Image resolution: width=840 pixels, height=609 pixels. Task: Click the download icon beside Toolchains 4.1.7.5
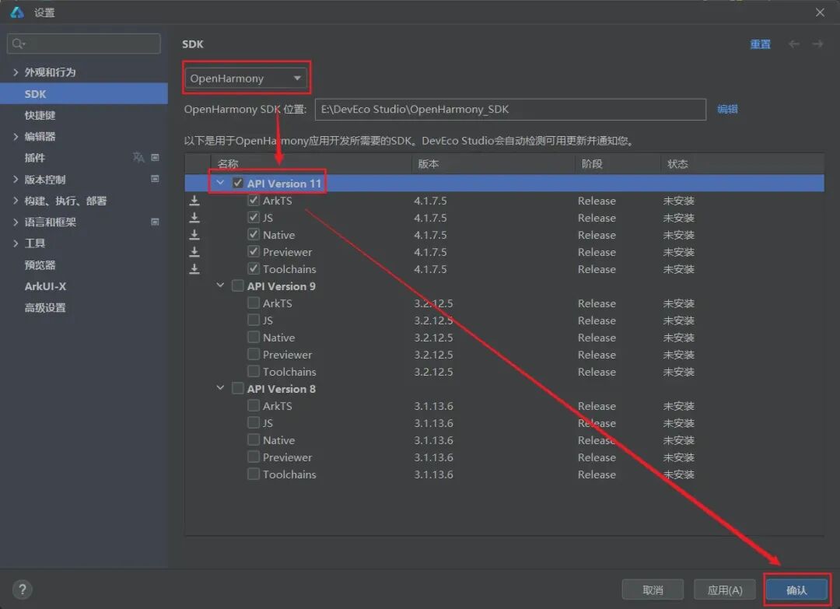(194, 269)
